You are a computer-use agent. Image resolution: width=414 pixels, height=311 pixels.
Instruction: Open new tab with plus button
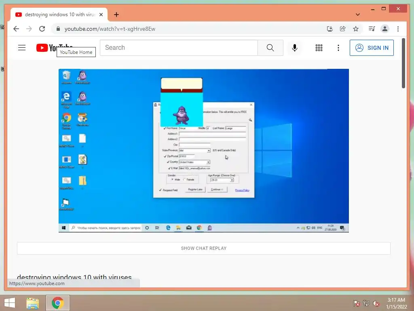click(x=116, y=15)
